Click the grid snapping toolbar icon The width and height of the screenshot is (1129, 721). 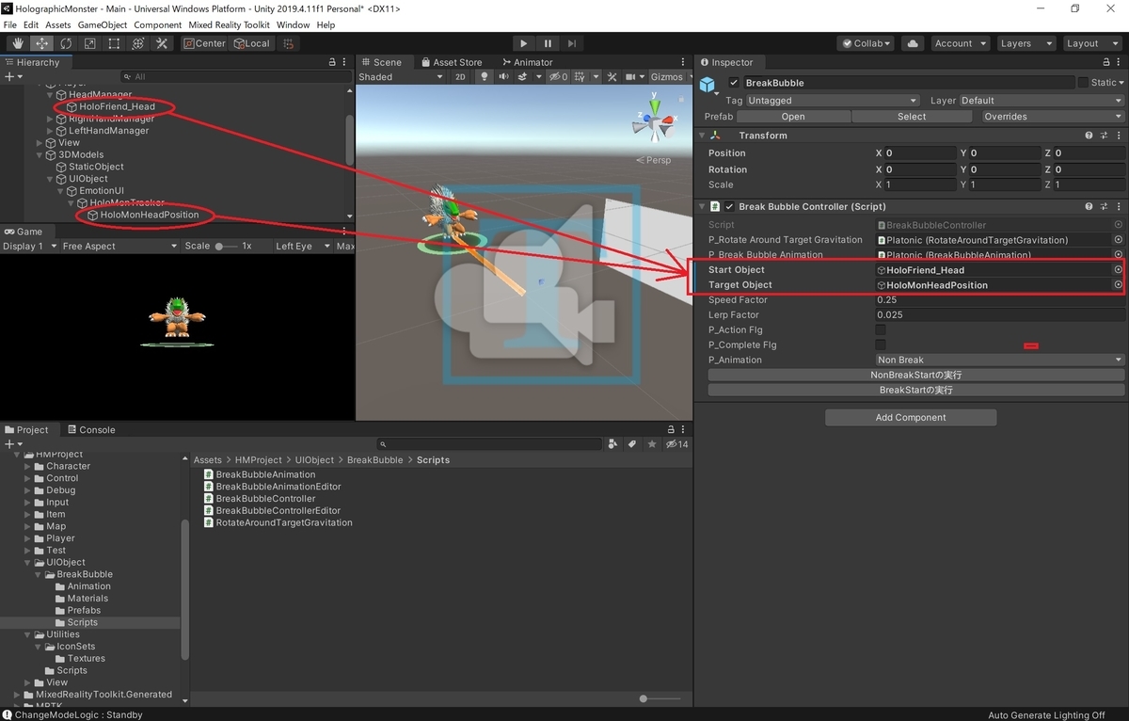[289, 43]
